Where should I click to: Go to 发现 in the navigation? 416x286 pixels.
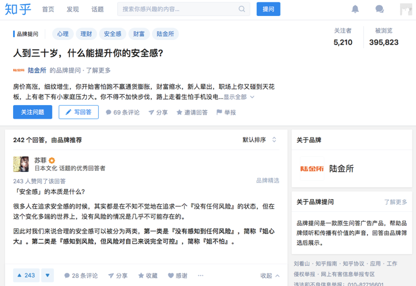point(73,9)
